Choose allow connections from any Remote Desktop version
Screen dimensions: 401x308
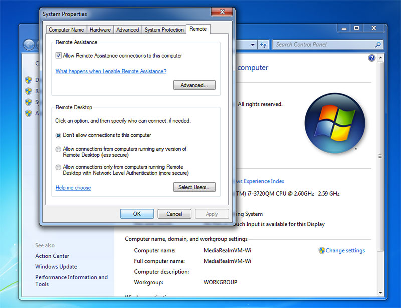(59, 149)
